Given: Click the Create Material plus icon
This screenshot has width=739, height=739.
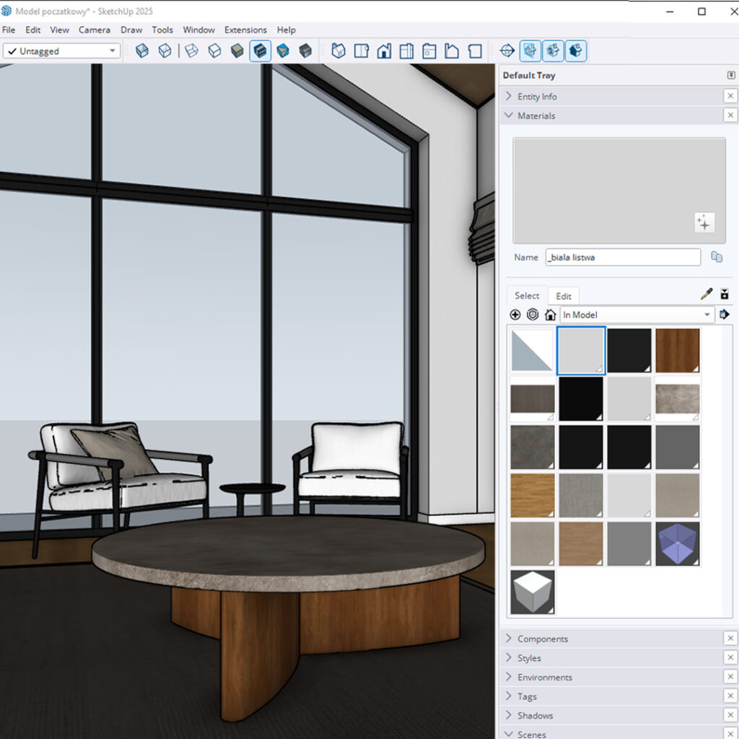Looking at the screenshot, I should click(515, 315).
